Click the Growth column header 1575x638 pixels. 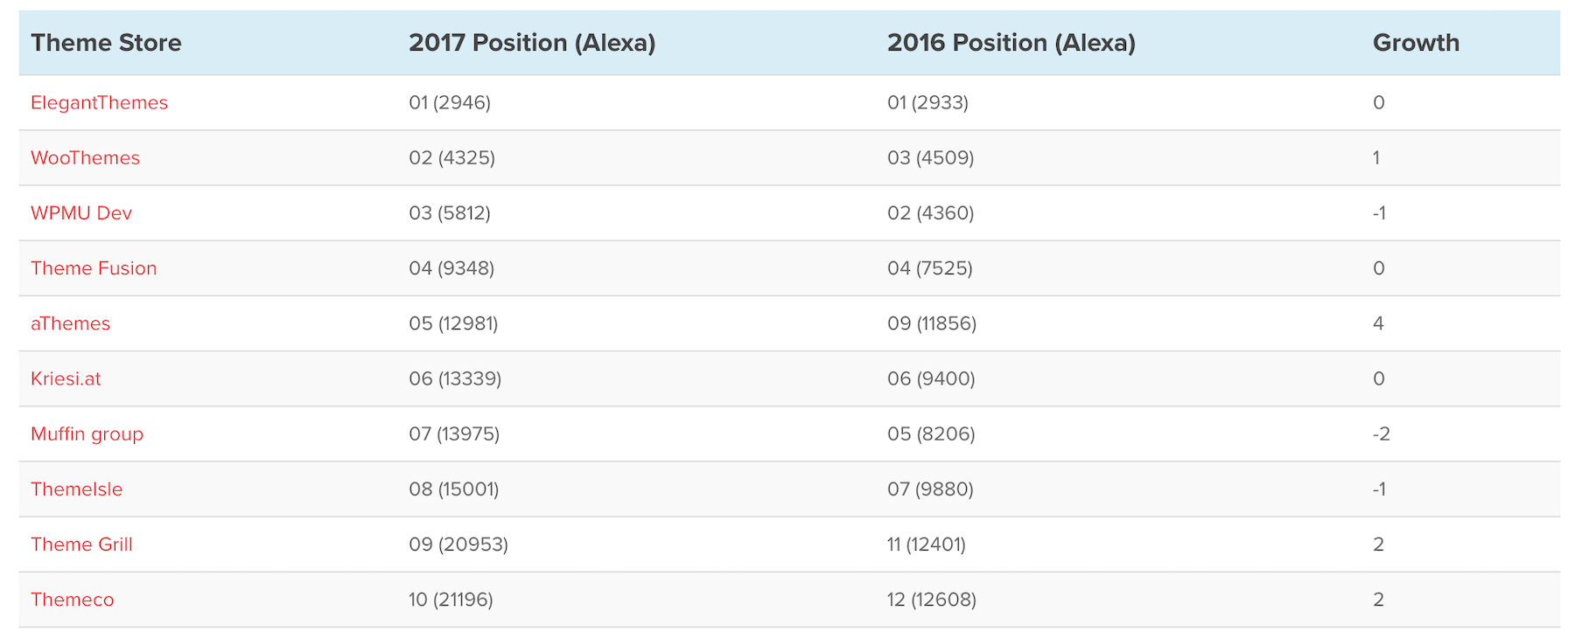tap(1416, 43)
